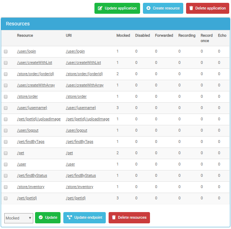This screenshot has width=231, height=229.
Task: Click the Mocked column header
Action: [123, 35]
